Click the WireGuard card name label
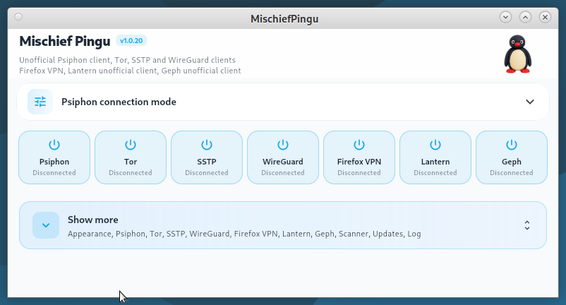 [x=282, y=162]
